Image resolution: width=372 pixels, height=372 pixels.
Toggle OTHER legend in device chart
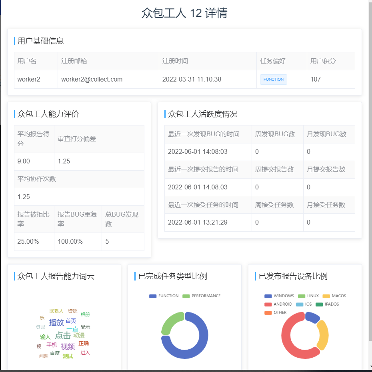point(275,312)
